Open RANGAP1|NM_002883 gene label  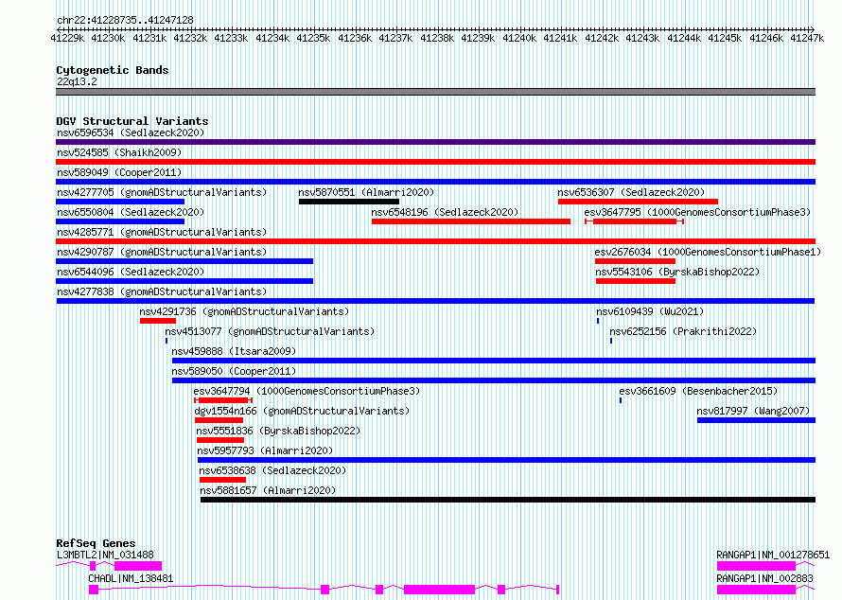coord(764,578)
